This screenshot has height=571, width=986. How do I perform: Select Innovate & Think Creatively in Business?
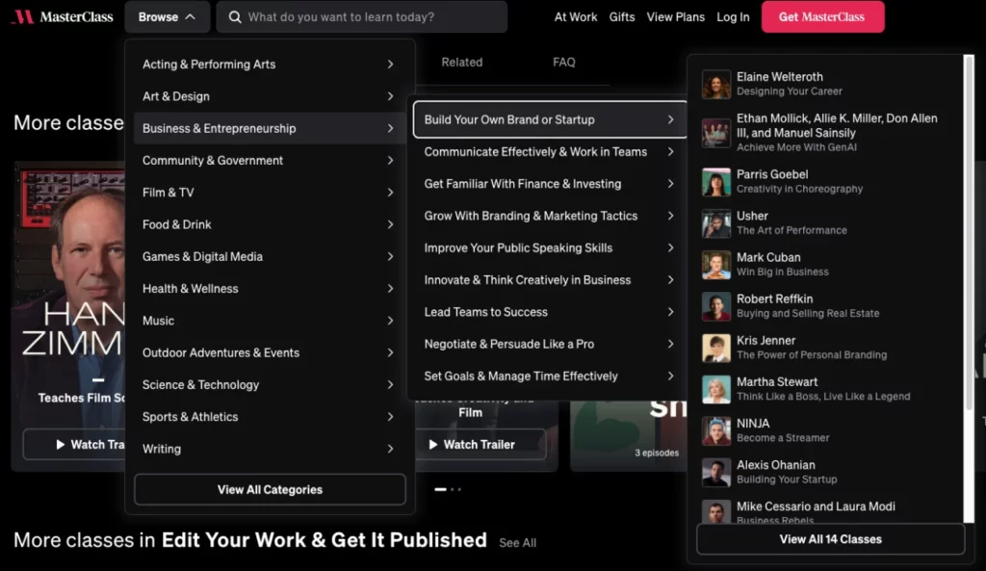(550, 280)
